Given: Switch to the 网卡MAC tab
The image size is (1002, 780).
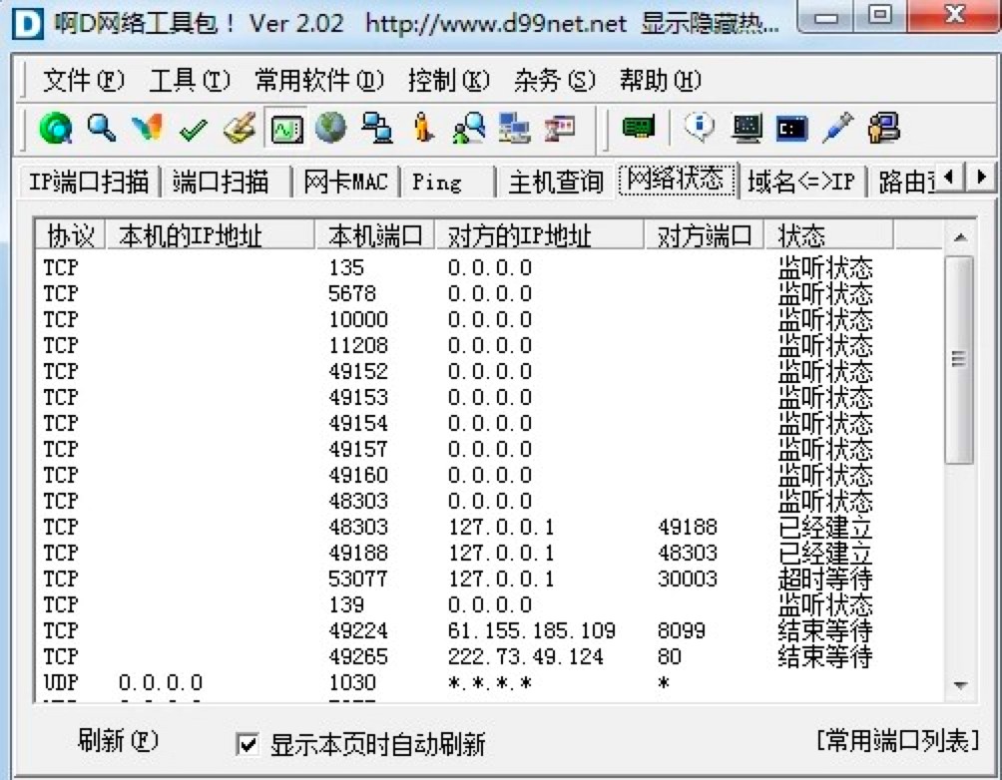Looking at the screenshot, I should coord(345,183).
